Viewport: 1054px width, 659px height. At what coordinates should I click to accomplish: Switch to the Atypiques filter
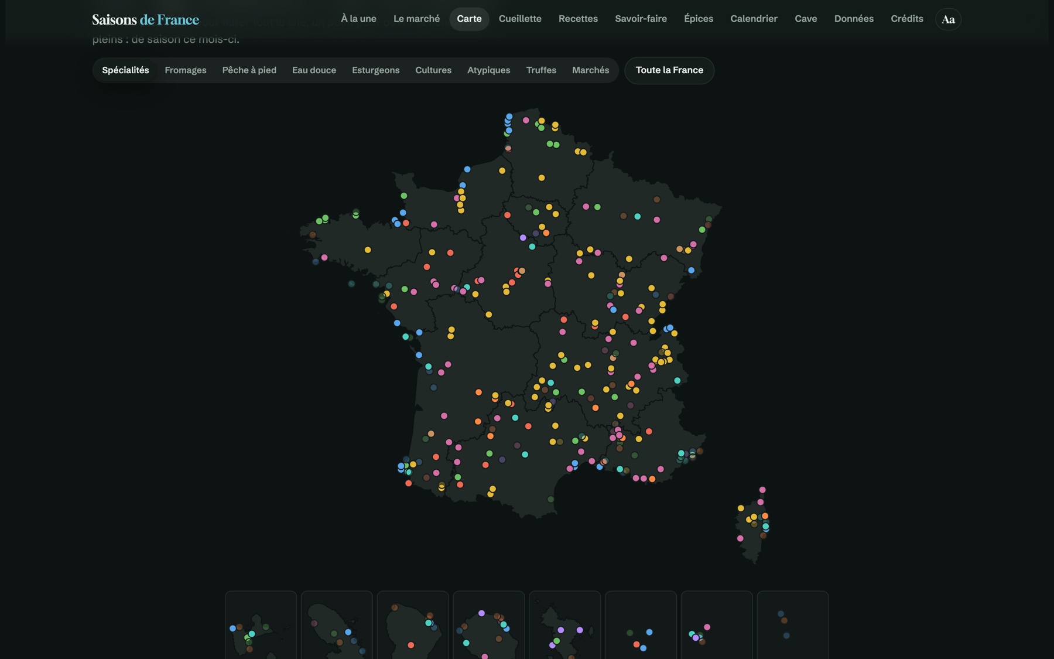[488, 70]
